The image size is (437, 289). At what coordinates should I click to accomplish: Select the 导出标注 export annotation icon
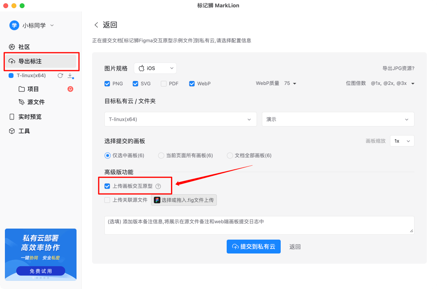(12, 61)
